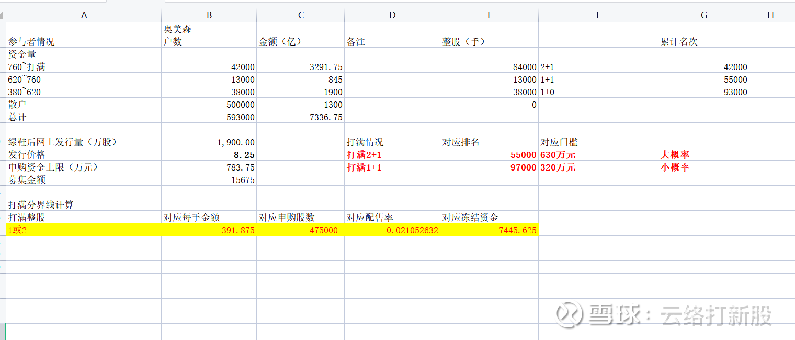The height and width of the screenshot is (340, 795).
Task: Click the red 打满1+1 cell
Action: pyautogui.click(x=392, y=167)
